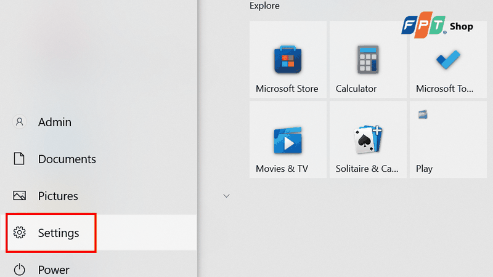Open the Settings label
The width and height of the screenshot is (493, 277).
coord(59,233)
